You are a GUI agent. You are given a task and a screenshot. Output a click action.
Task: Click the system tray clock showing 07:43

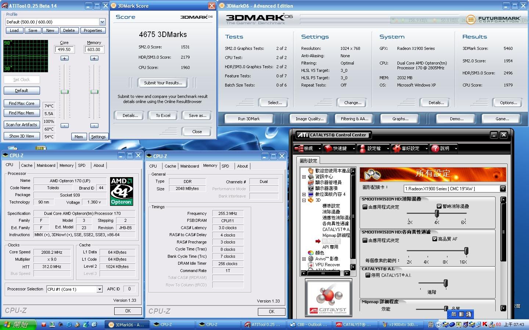pos(514,324)
